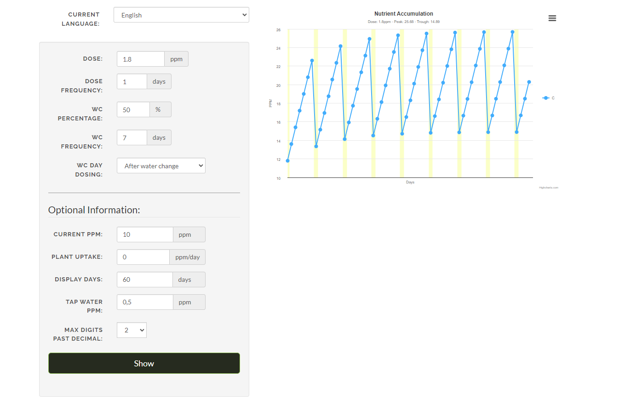Click the Display Days input field
This screenshot has height=411, width=619.
(145, 280)
